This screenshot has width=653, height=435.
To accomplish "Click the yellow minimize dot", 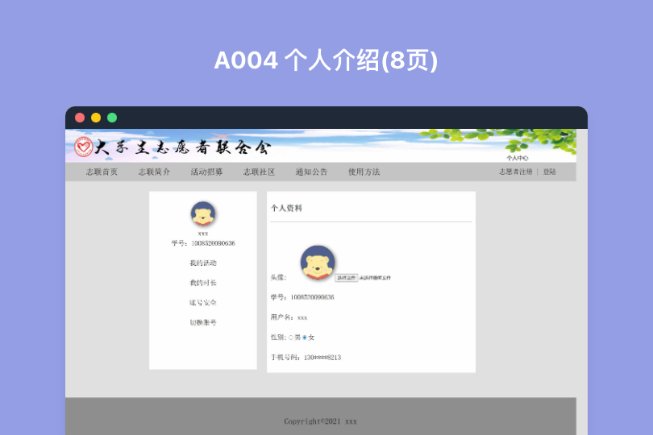I will 96,118.
